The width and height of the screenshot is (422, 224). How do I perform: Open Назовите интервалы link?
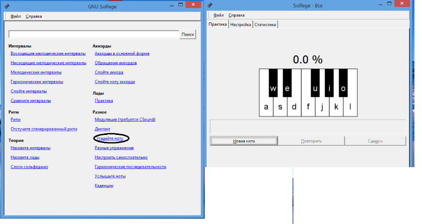(x=31, y=148)
